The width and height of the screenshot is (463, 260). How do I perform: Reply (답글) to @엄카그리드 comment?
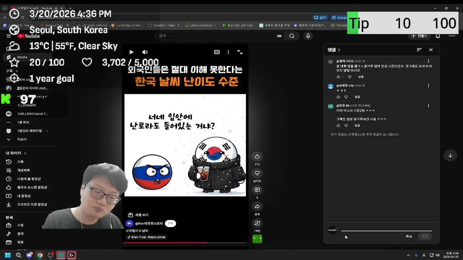tap(361, 77)
